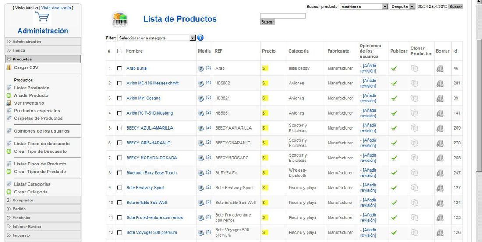Screen dimensions: 482x242
Task: Click Añadir revisión link for Arab Burjal
Action: [x=369, y=68]
